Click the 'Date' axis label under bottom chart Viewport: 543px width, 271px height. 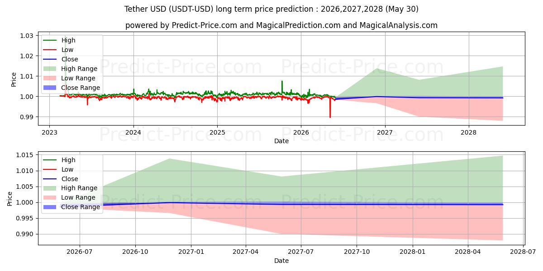click(281, 261)
